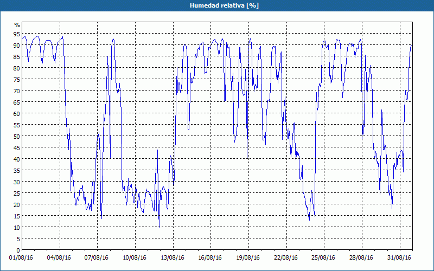Click the 'Humedad relativa [%]' chart title
Image resolution: width=434 pixels, height=271 pixels.
[x=224, y=5]
